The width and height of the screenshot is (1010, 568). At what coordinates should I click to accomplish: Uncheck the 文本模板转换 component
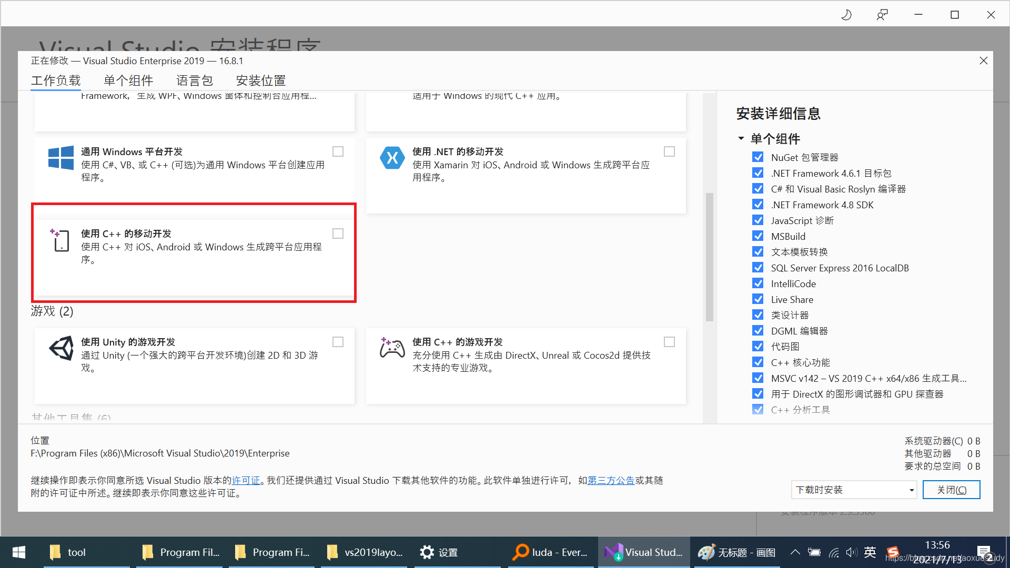[757, 252]
